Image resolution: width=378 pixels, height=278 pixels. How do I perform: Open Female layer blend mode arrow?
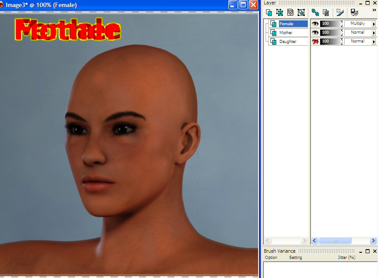click(374, 24)
